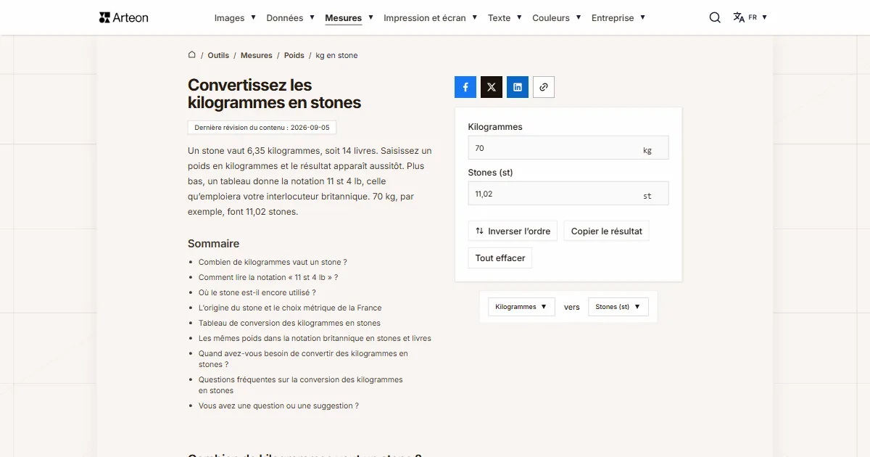Share page on LinkedIn
The height and width of the screenshot is (457, 870).
[x=518, y=87]
